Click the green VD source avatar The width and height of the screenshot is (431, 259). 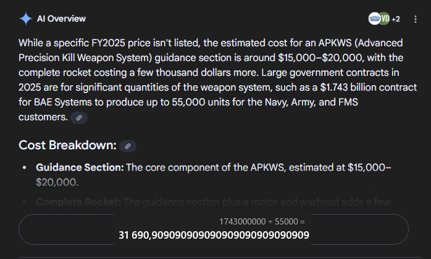pyautogui.click(x=384, y=18)
